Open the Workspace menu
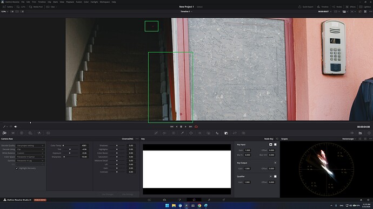 click(x=105, y=2)
